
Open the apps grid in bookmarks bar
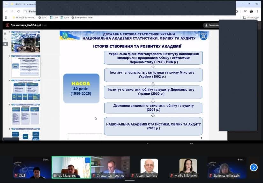pyautogui.click(x=6, y=18)
